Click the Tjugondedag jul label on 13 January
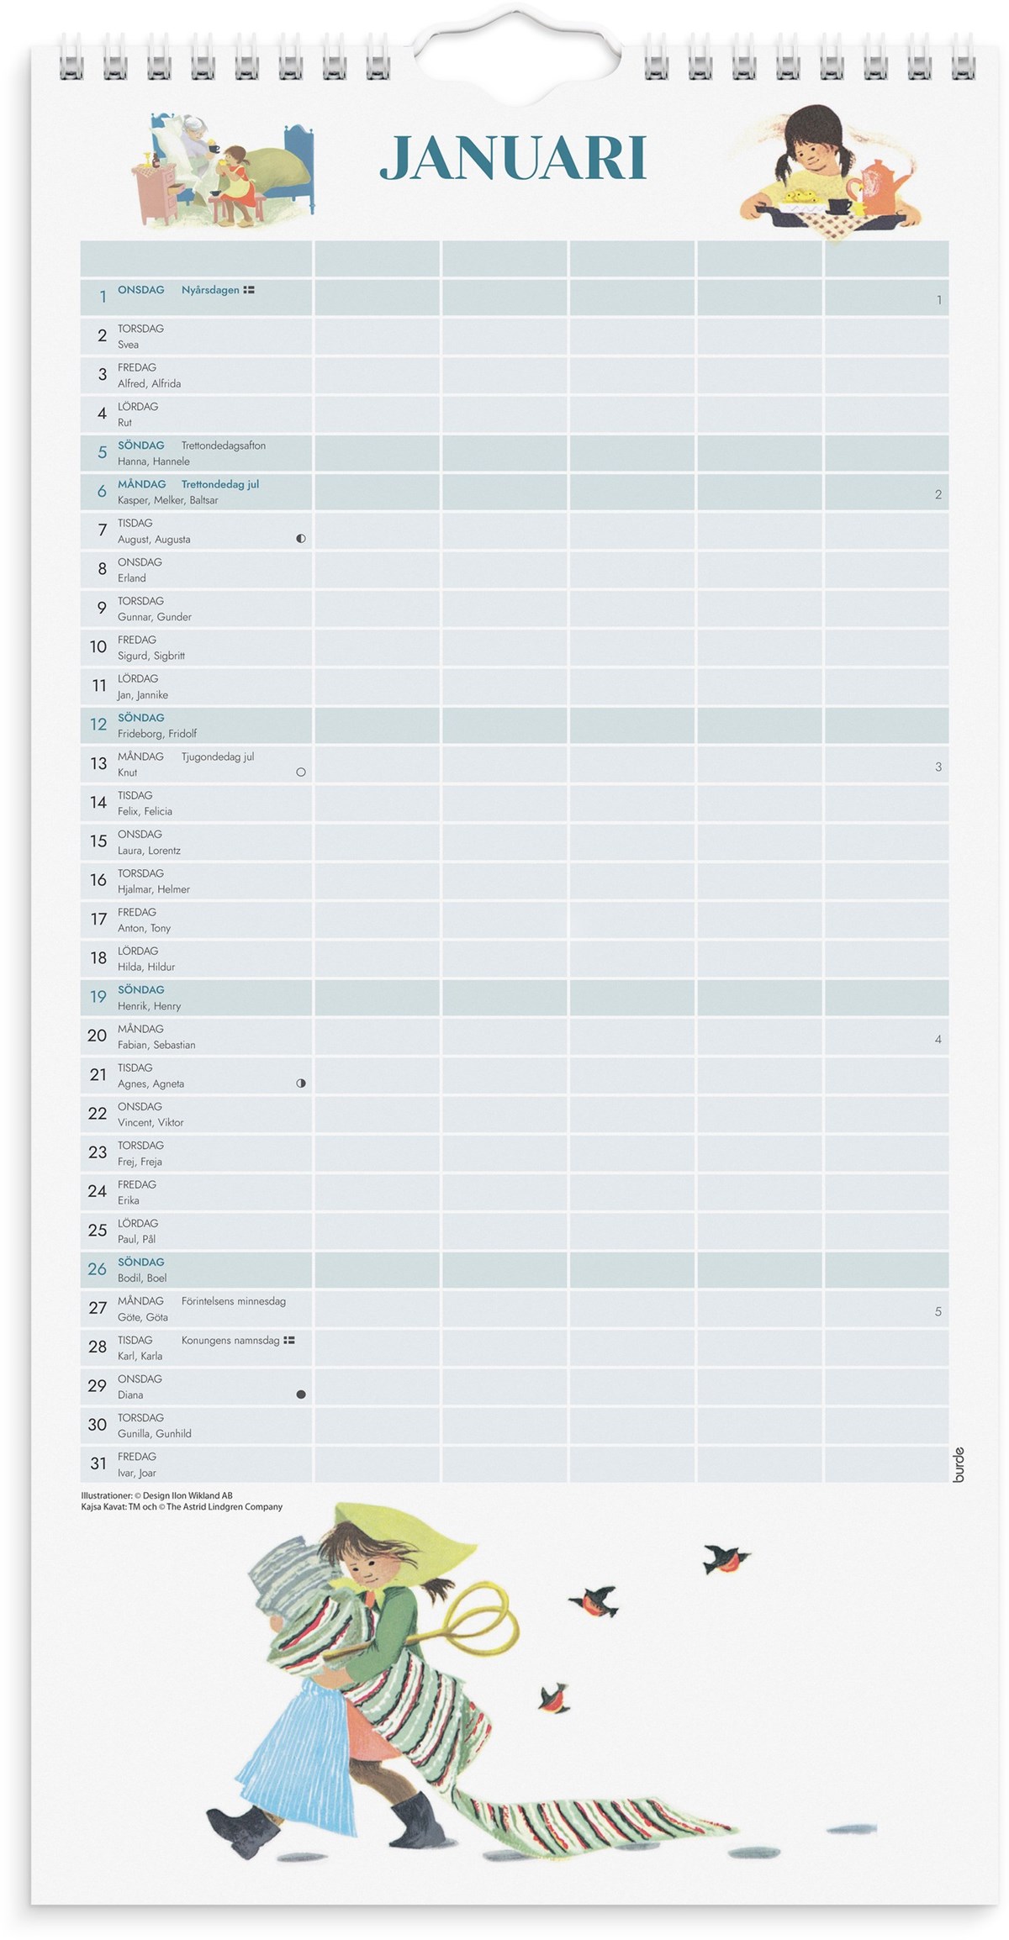The image size is (1009, 1940). tap(218, 756)
